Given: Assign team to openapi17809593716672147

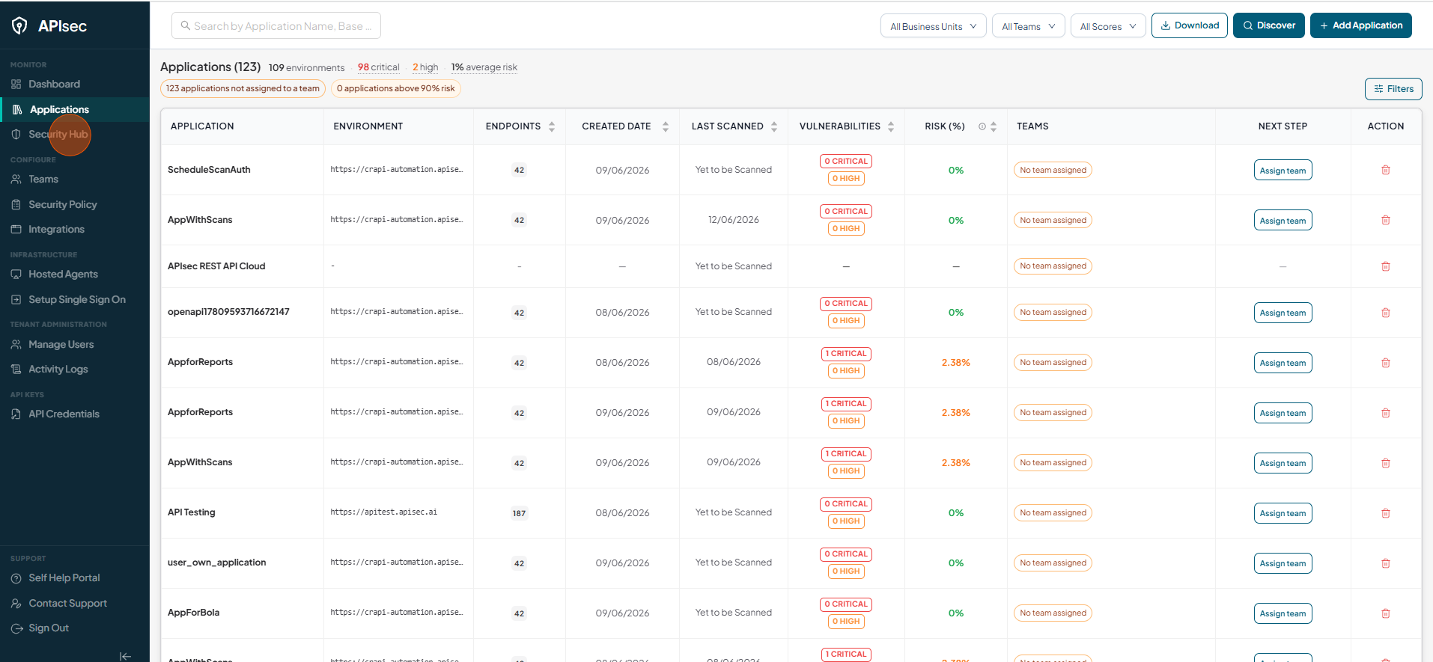Looking at the screenshot, I should (x=1283, y=313).
